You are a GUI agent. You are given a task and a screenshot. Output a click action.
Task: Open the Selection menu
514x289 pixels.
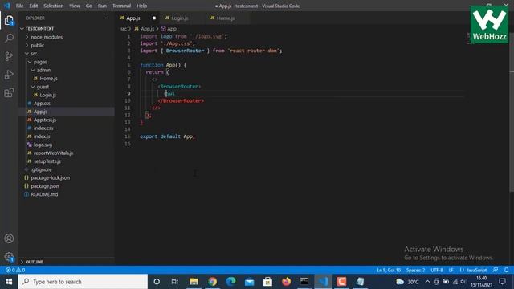click(54, 6)
